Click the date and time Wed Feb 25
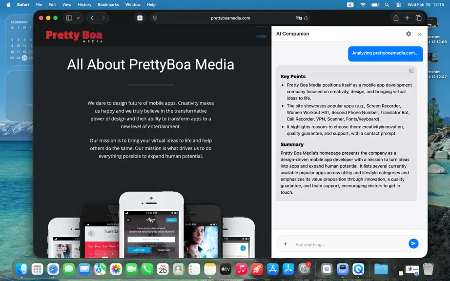450x281 pixels. coord(426,4)
